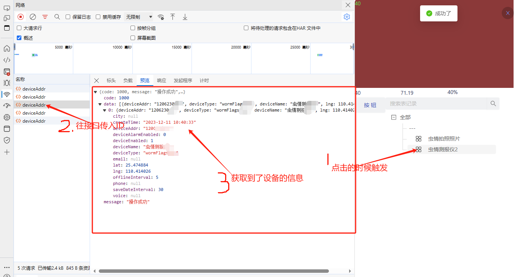Open the Performance tool
The height and width of the screenshot is (277, 517).
(x=6, y=106)
